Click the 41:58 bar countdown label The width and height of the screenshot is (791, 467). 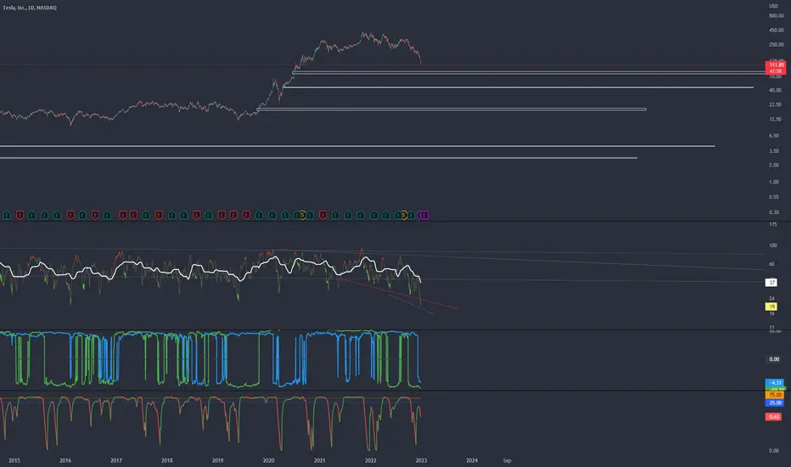tap(776, 71)
